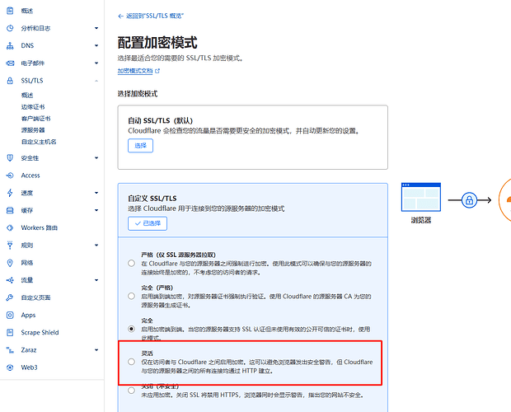The height and width of the screenshot is (412, 511).
Task: Expand the 分析和日志 sidebar dropdown arrow
Action: point(96,28)
